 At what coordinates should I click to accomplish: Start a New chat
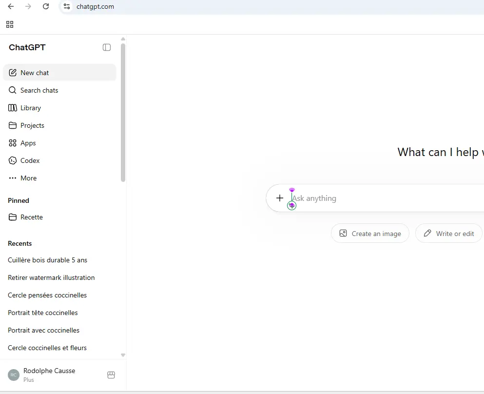pos(59,73)
